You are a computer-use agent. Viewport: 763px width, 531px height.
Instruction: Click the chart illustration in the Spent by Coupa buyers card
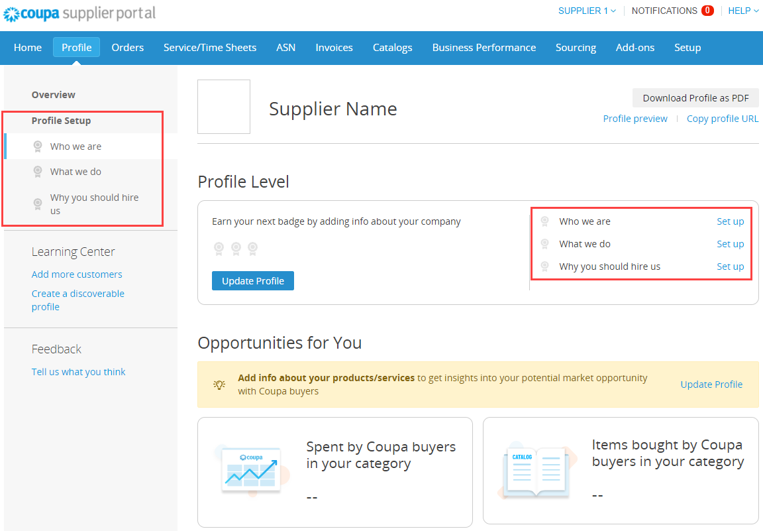click(252, 471)
